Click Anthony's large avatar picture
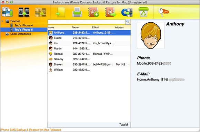200x132 pixels. click(x=150, y=35)
